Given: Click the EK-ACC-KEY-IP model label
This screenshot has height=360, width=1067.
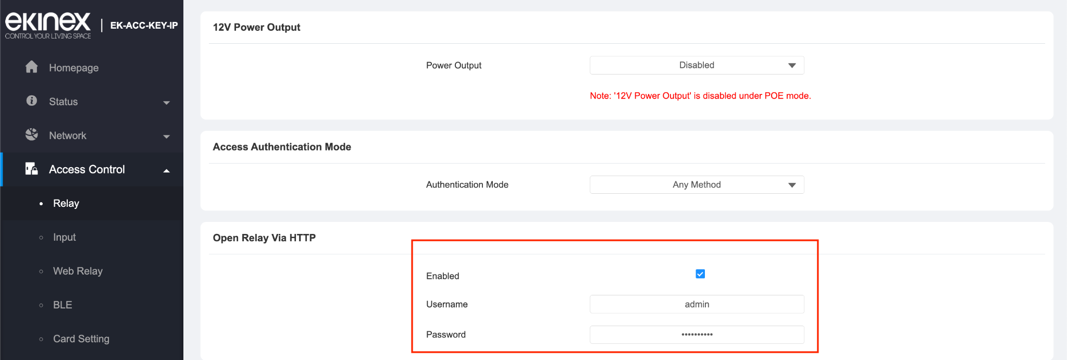Looking at the screenshot, I should click(x=144, y=25).
